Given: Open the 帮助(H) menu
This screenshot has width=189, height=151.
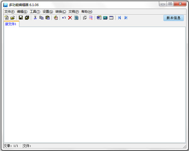Looking at the screenshot, I should point(87,12).
